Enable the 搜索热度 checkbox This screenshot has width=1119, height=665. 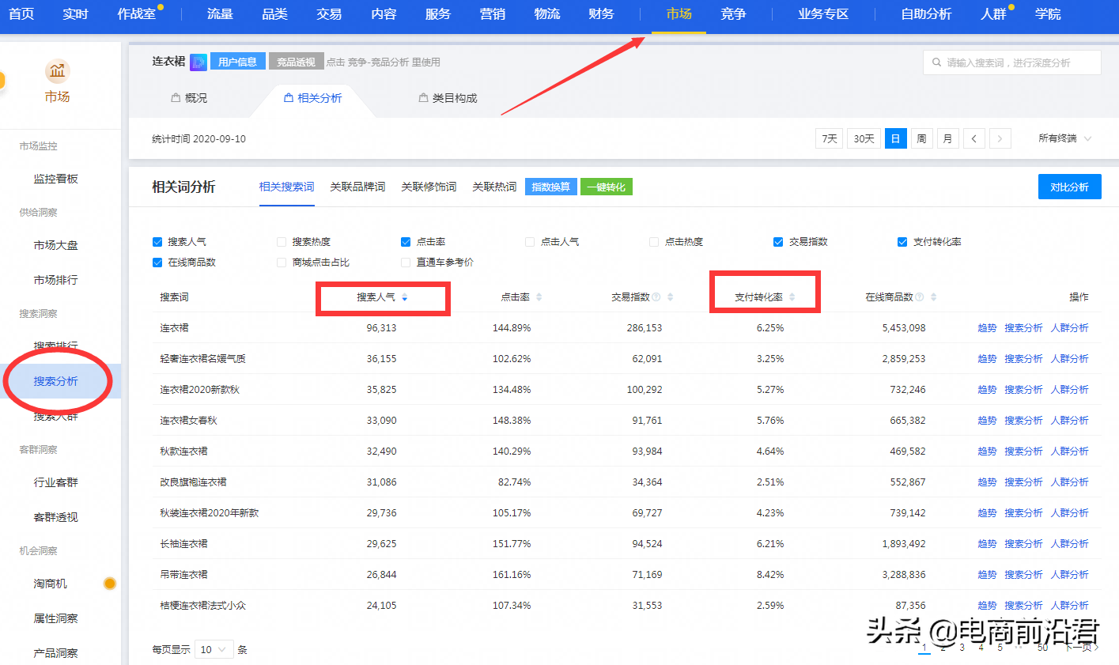(x=282, y=241)
